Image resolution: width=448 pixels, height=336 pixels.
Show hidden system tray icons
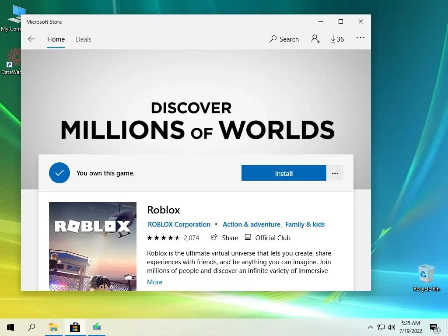pos(370,327)
